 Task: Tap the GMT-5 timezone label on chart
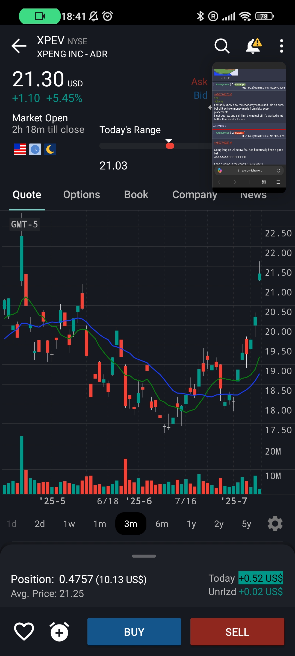click(x=25, y=224)
